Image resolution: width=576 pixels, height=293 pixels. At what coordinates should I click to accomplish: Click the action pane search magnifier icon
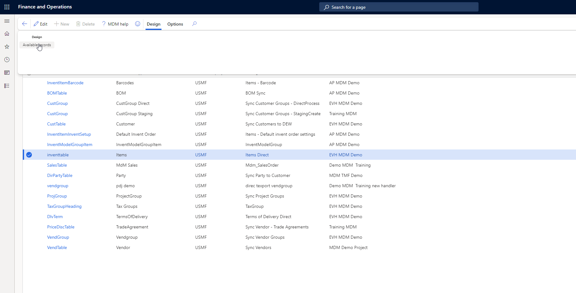click(x=194, y=24)
